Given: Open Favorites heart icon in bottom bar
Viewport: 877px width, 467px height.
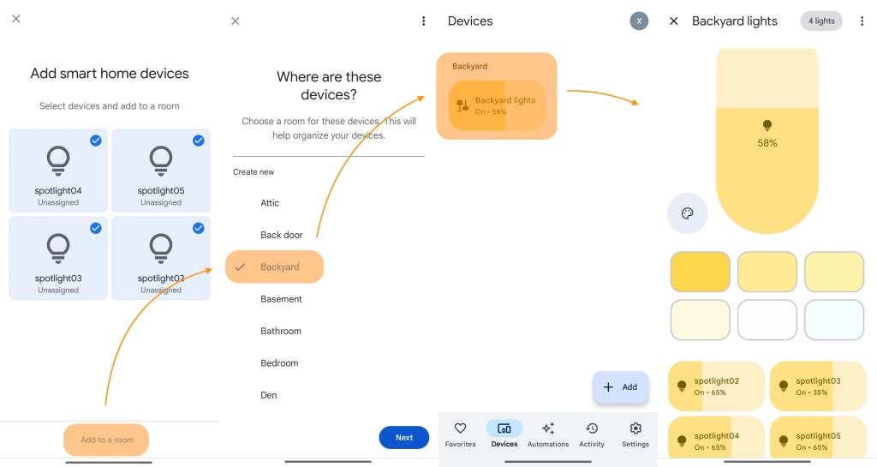Looking at the screenshot, I should (x=460, y=434).
